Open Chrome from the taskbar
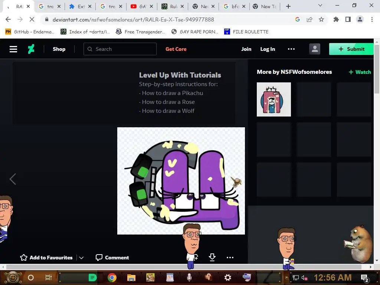Screen dimensions: 380x285 tap(112, 278)
